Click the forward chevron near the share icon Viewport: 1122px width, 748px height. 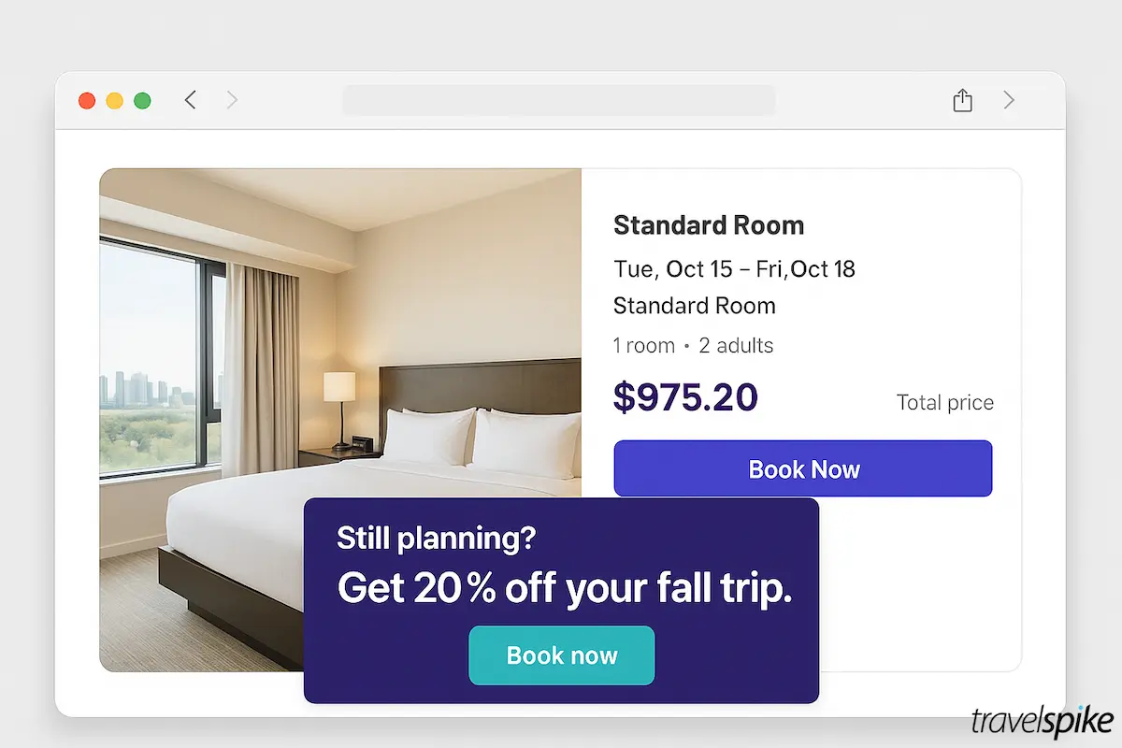tap(1008, 100)
